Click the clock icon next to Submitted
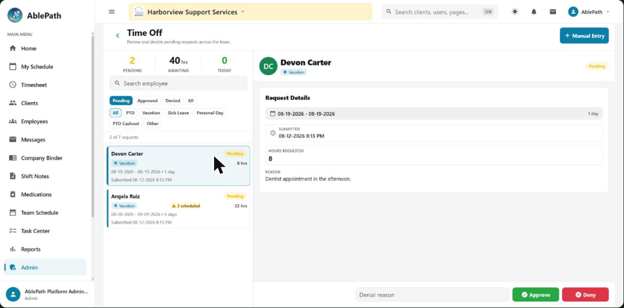Screen dimensions: 624x308 pos(273,133)
